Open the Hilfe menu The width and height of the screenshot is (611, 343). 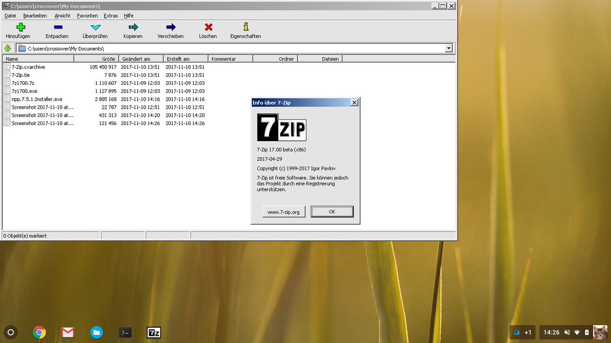click(x=129, y=16)
